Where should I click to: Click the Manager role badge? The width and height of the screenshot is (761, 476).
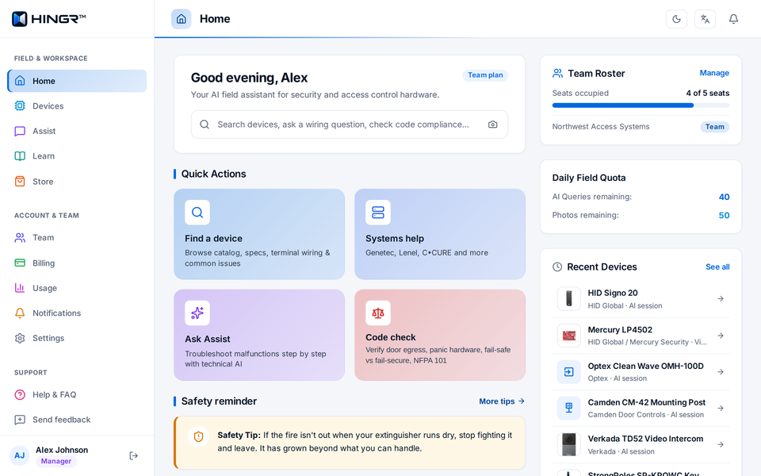click(x=56, y=462)
